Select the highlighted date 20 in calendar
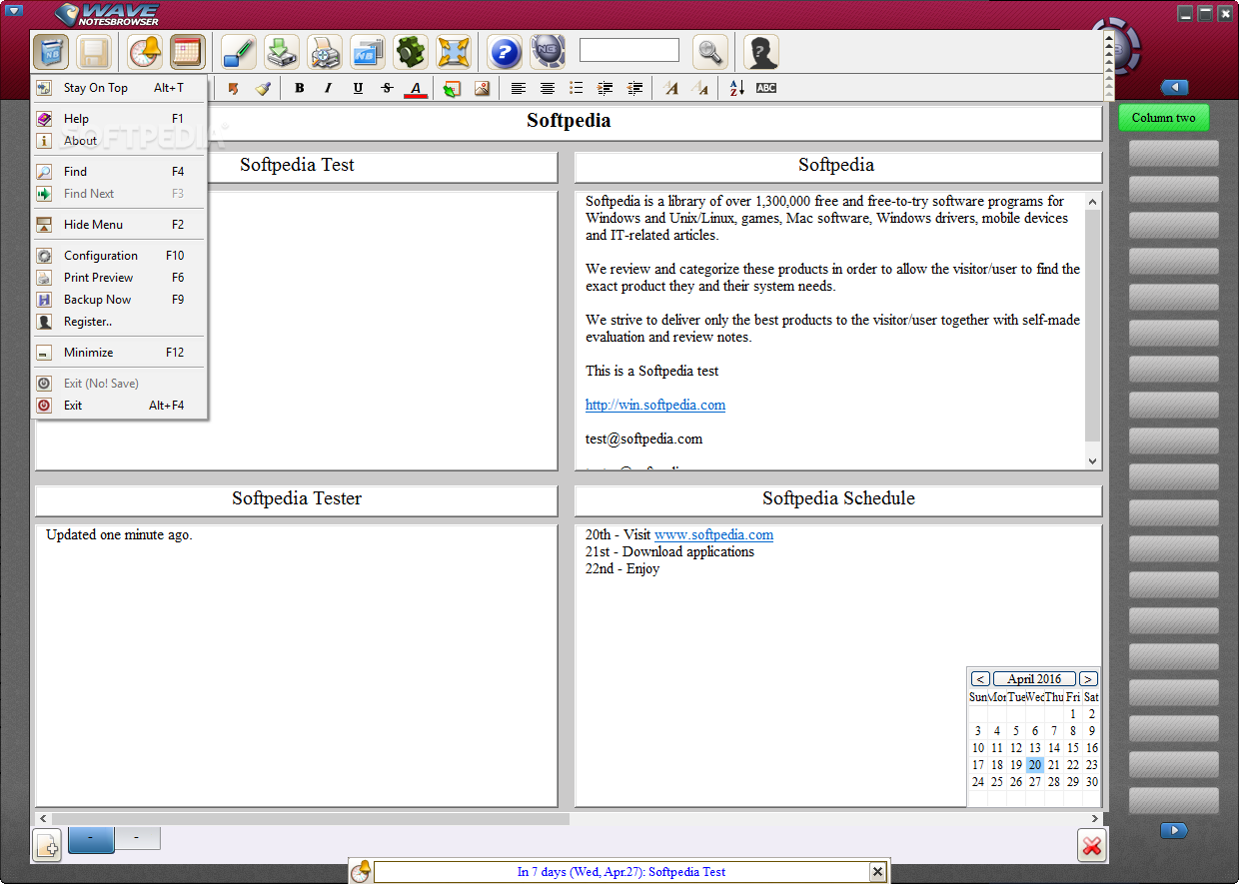The image size is (1239, 884). point(1034,765)
